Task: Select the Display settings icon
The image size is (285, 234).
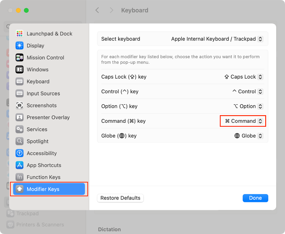Action: (x=20, y=45)
